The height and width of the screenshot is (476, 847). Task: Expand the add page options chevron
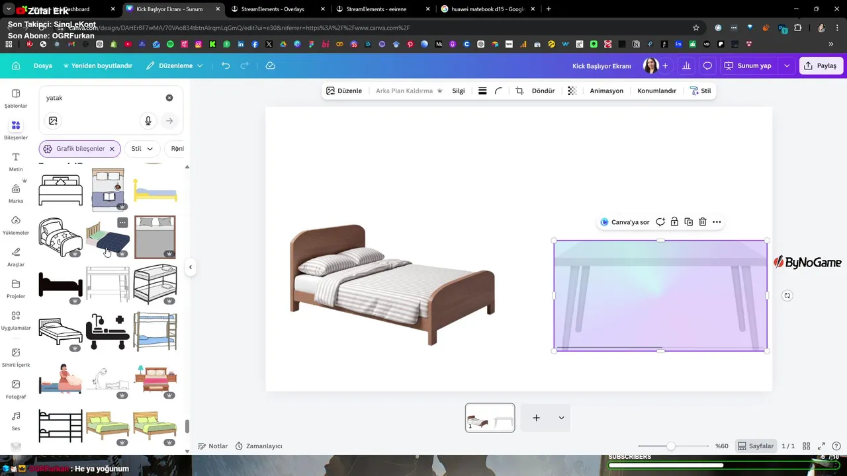561,418
